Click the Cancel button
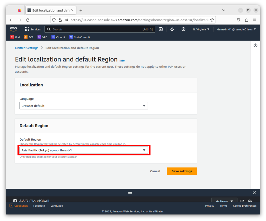 tap(155, 171)
